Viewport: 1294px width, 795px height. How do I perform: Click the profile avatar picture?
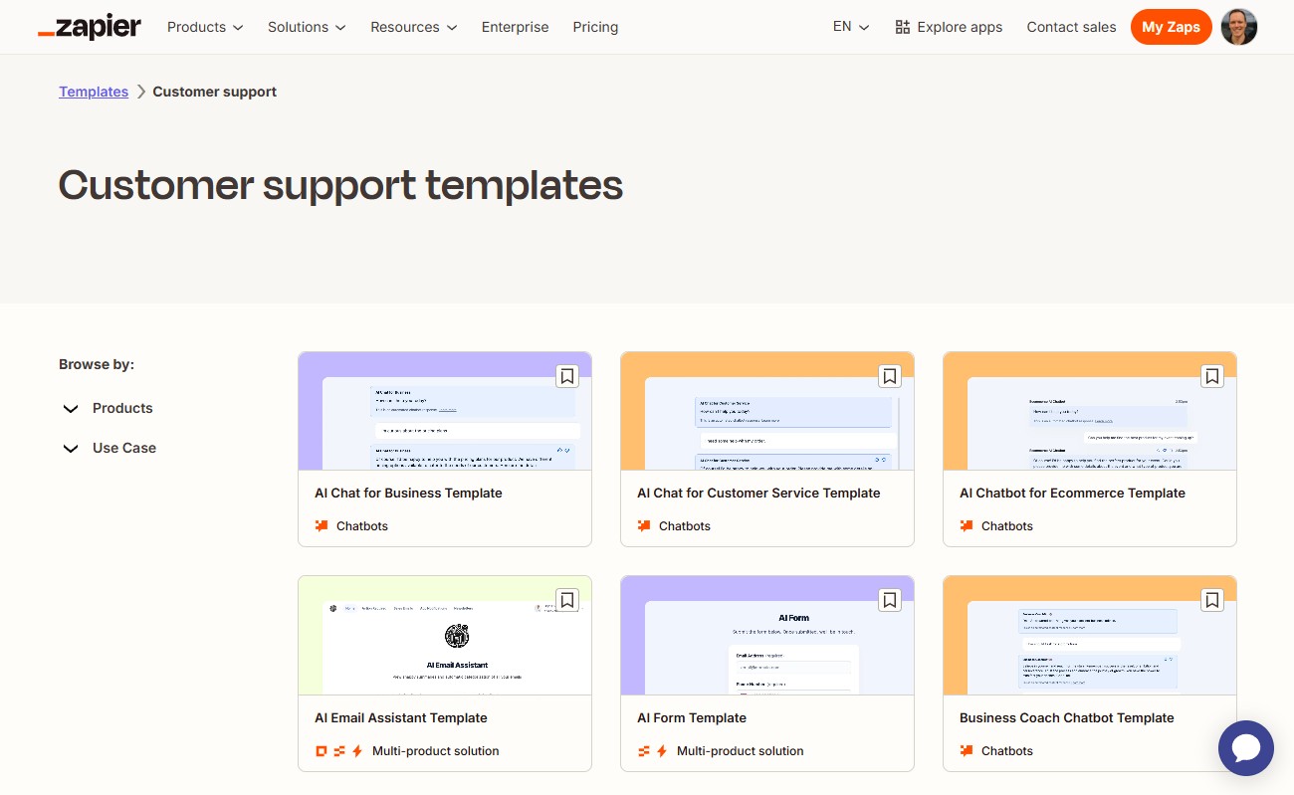coord(1239,27)
